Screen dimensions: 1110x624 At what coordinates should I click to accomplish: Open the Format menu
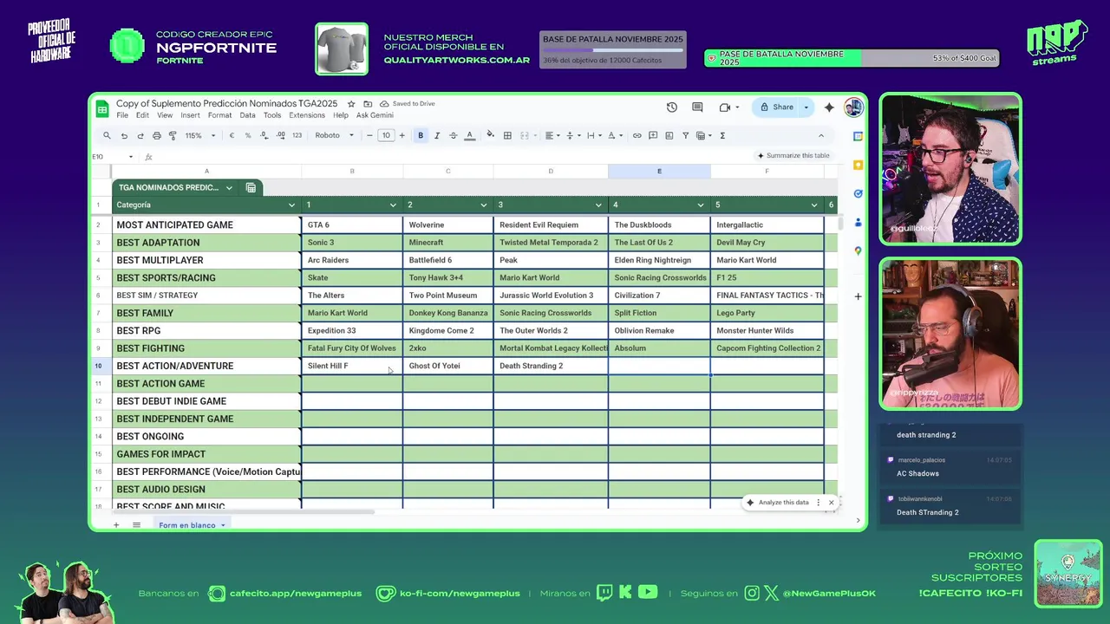(x=219, y=115)
